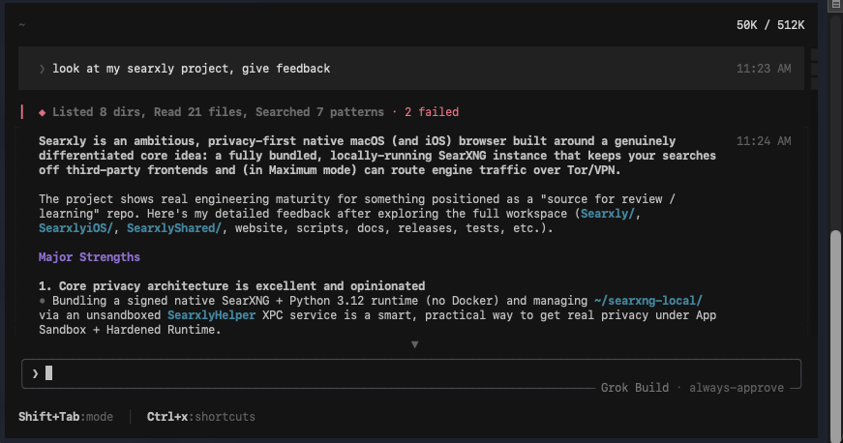Click the chevron before the user prompt

(x=42, y=69)
